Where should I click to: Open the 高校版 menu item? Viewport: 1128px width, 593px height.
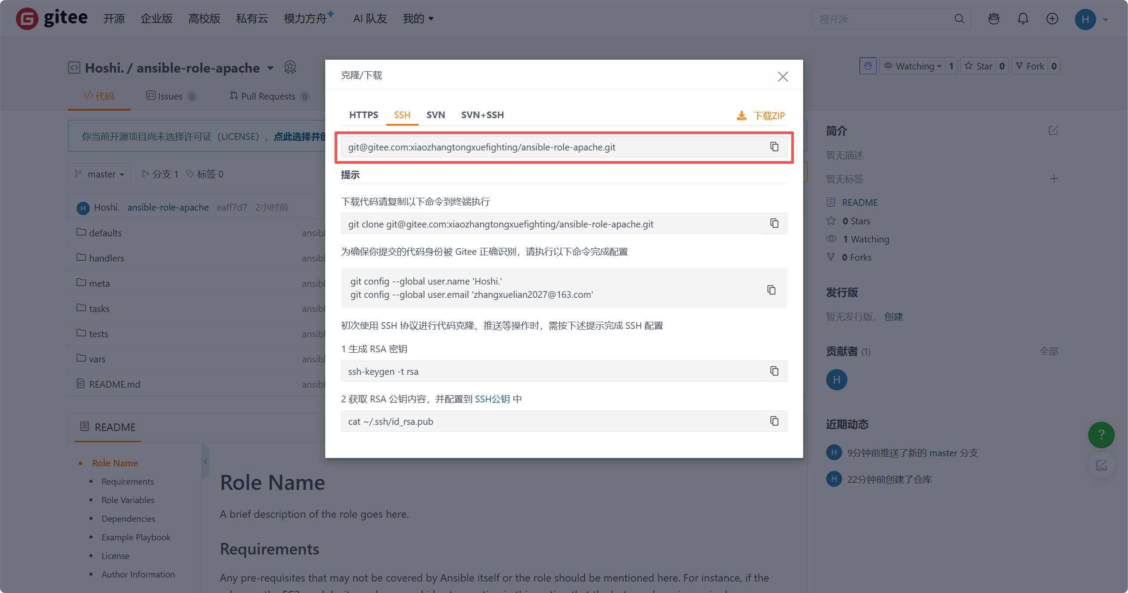pyautogui.click(x=204, y=19)
